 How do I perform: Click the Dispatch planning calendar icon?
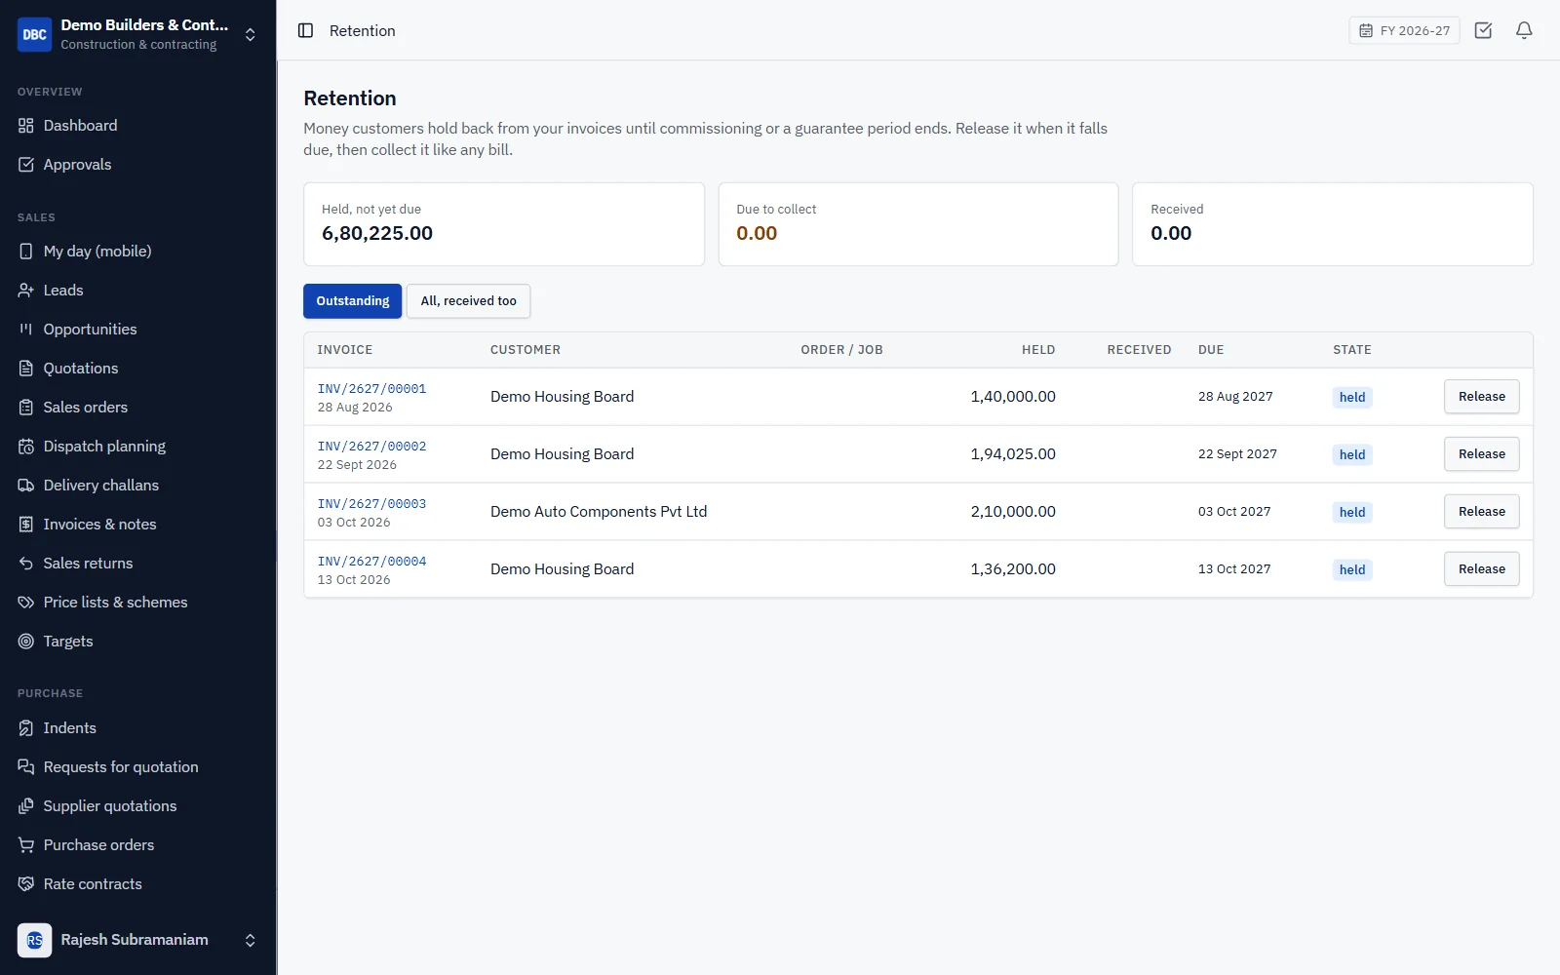(x=26, y=447)
